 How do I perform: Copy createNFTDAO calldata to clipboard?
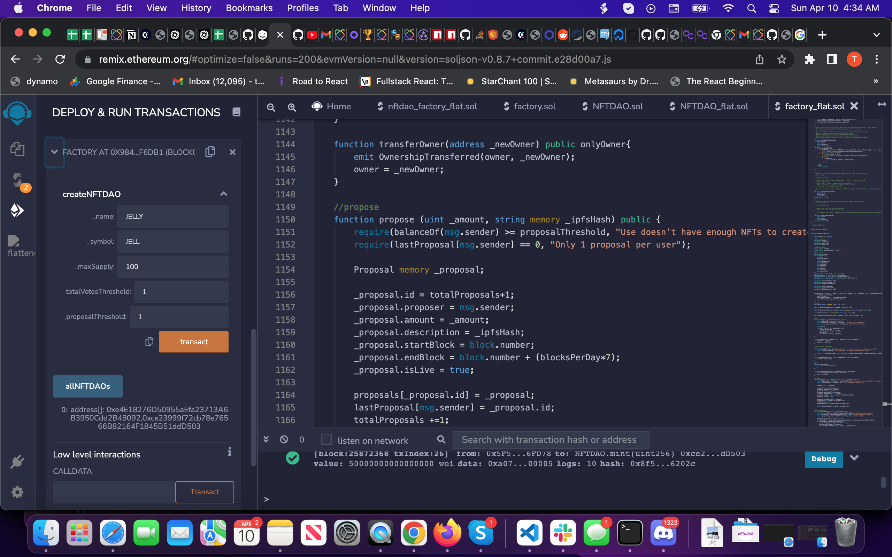(149, 342)
